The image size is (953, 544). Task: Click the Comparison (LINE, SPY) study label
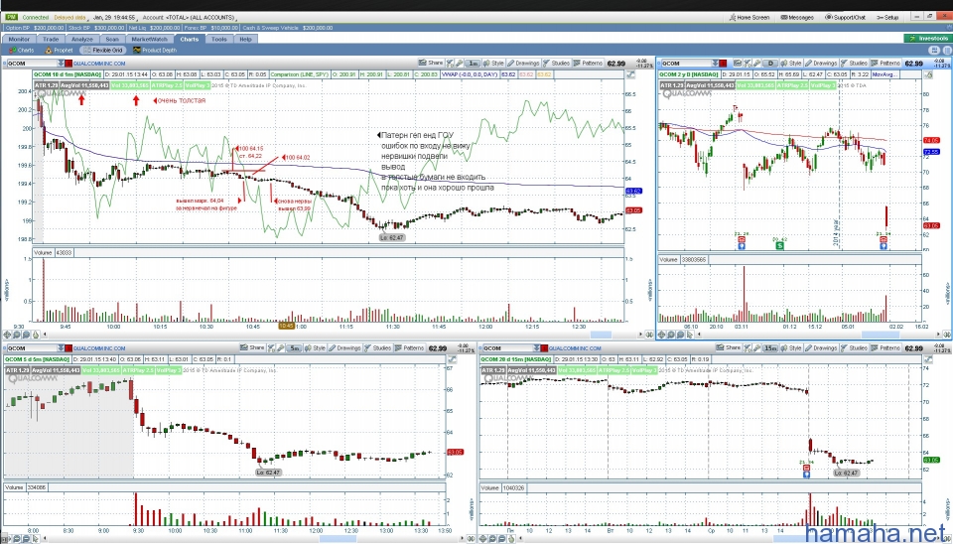(x=302, y=74)
